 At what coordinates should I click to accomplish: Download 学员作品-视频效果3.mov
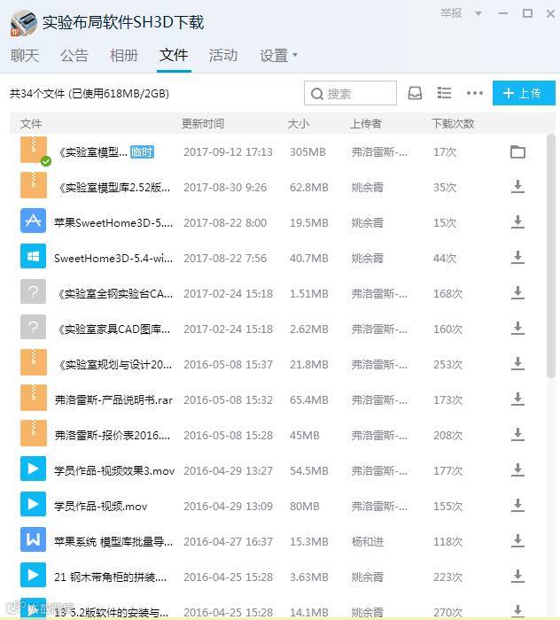(x=517, y=469)
